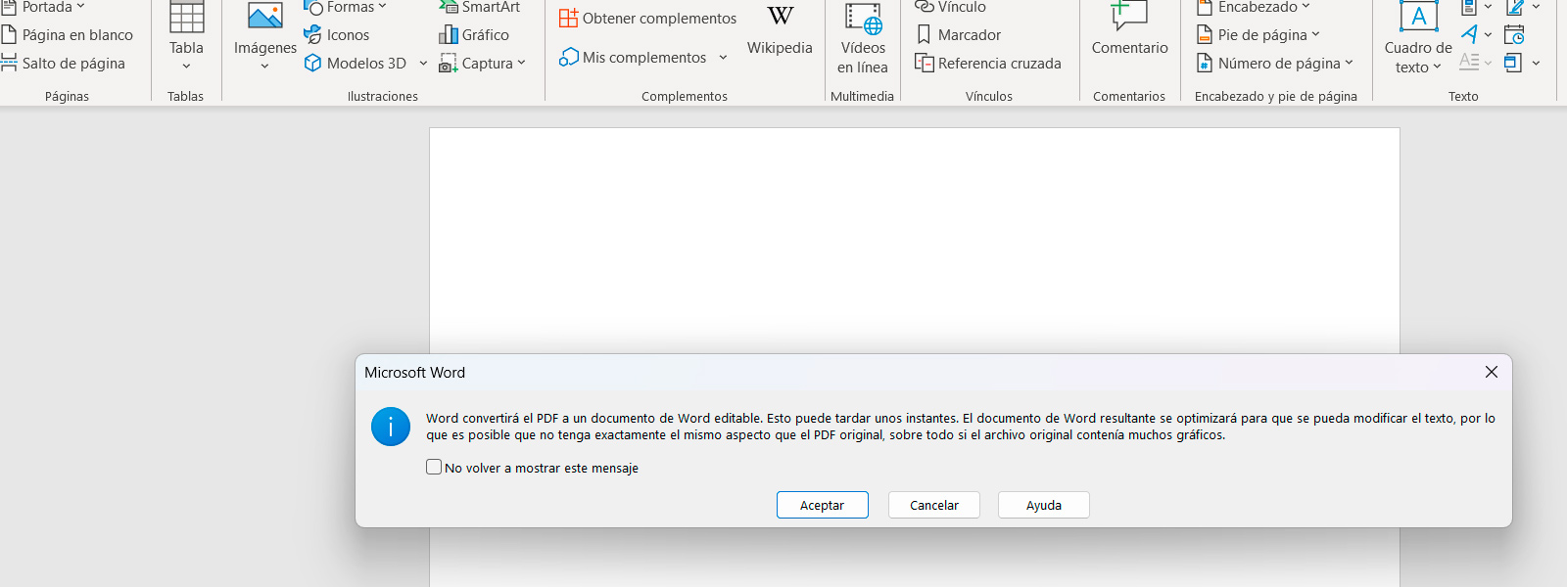
Task: Check No volver a mostrar este mensaje
Action: click(434, 468)
